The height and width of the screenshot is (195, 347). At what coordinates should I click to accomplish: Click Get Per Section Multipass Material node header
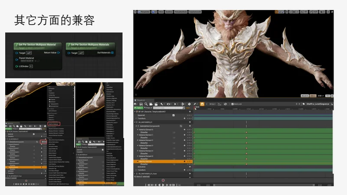click(38, 46)
